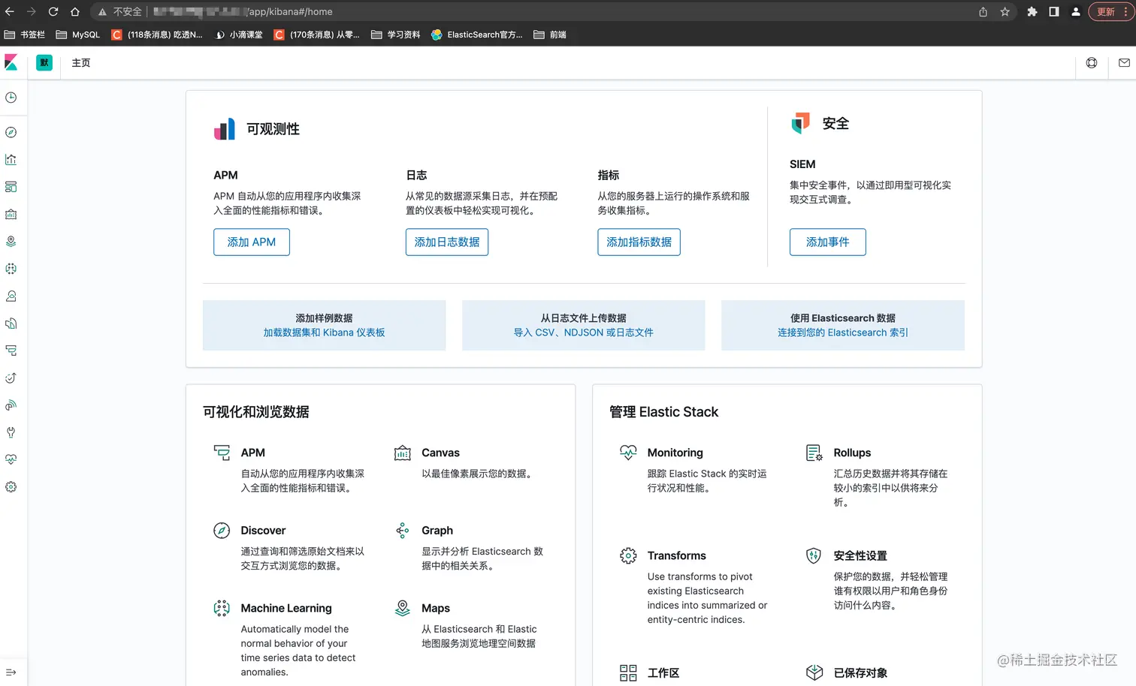The width and height of the screenshot is (1136, 686).
Task: Open the browser profile icon
Action: 1076,11
